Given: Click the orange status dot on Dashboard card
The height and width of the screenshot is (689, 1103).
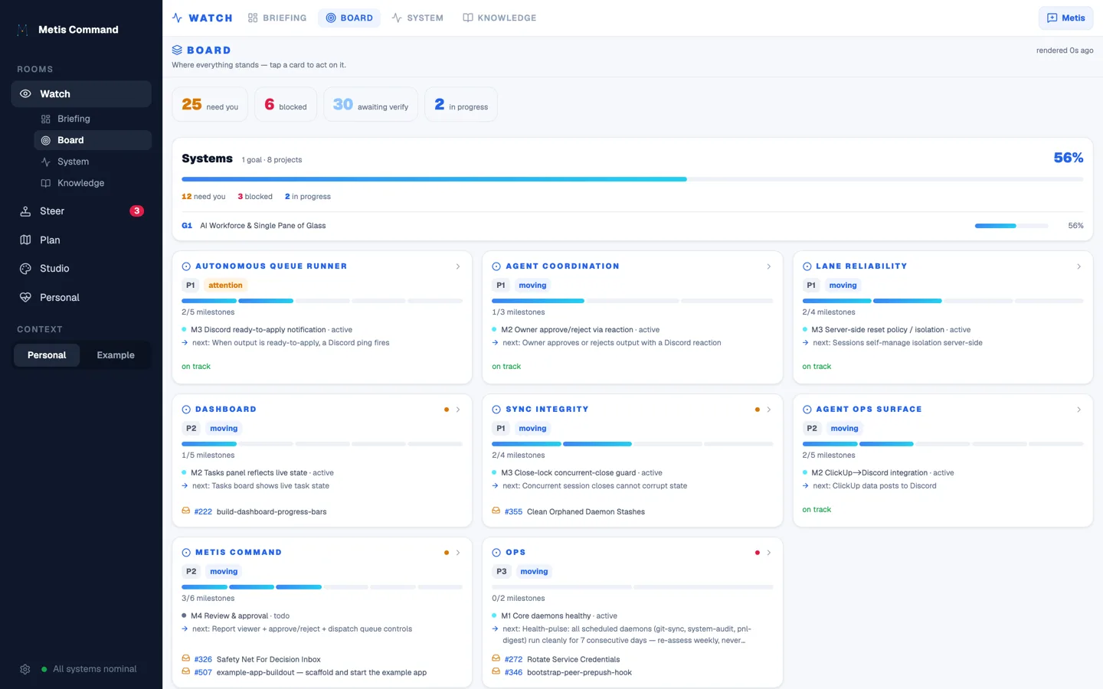Looking at the screenshot, I should coord(447,410).
